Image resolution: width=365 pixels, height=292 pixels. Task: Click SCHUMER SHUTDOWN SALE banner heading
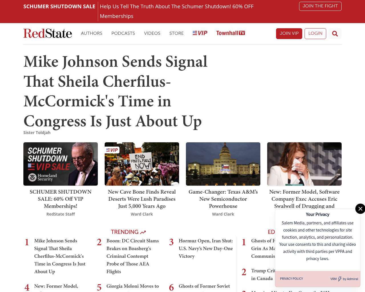(59, 7)
